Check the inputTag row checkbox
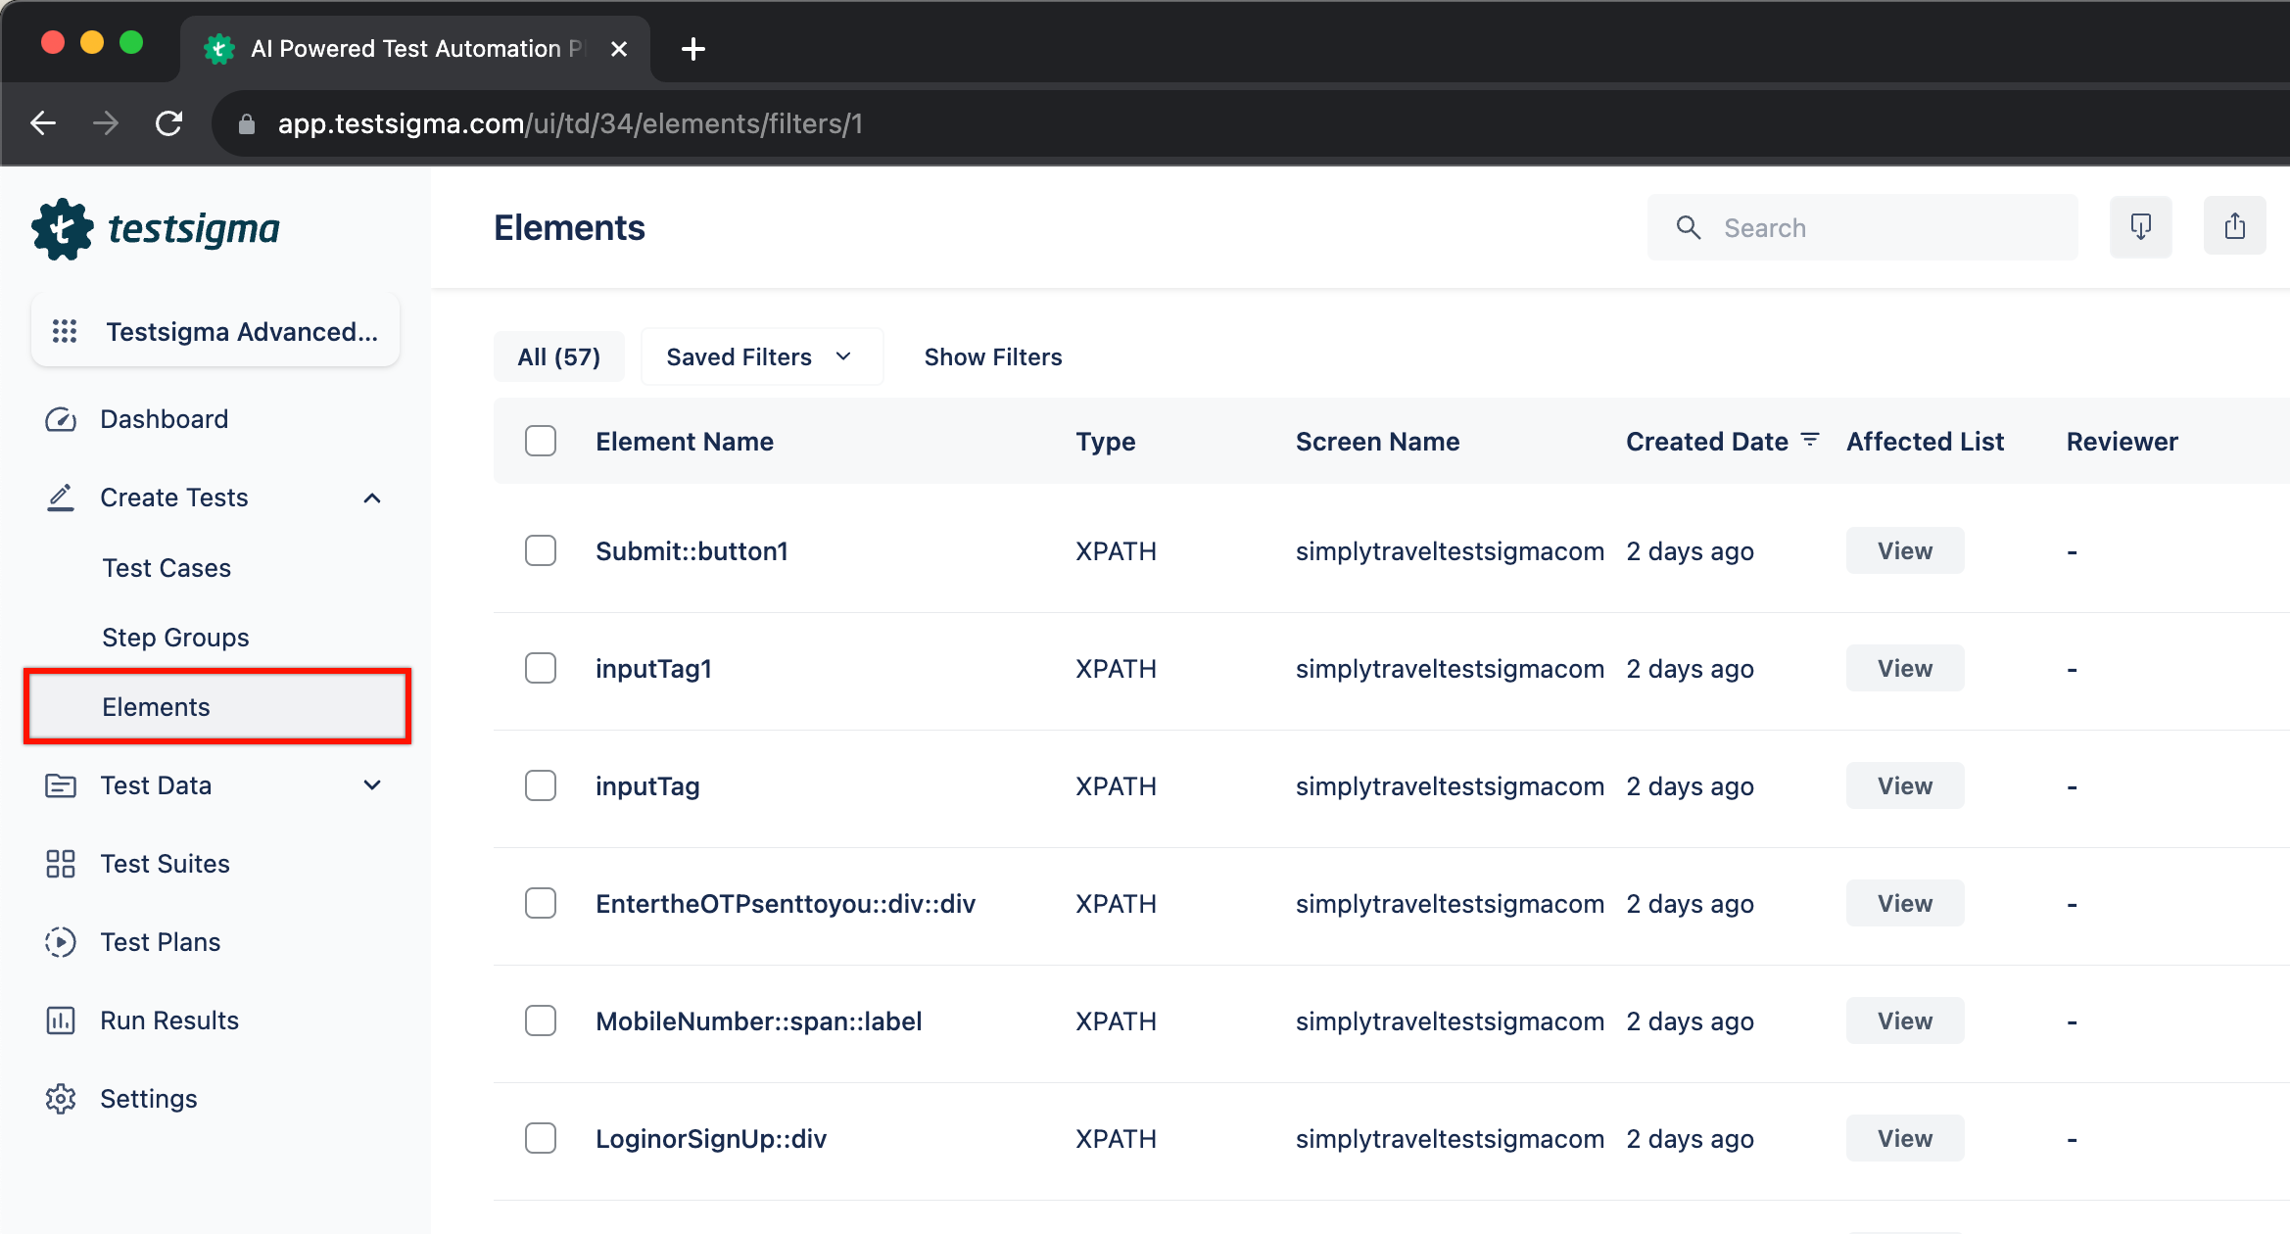Viewport: 2290px width, 1234px height. click(541, 785)
